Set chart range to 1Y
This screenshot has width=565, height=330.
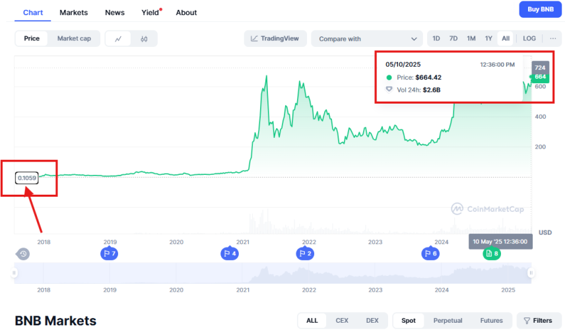click(x=488, y=38)
